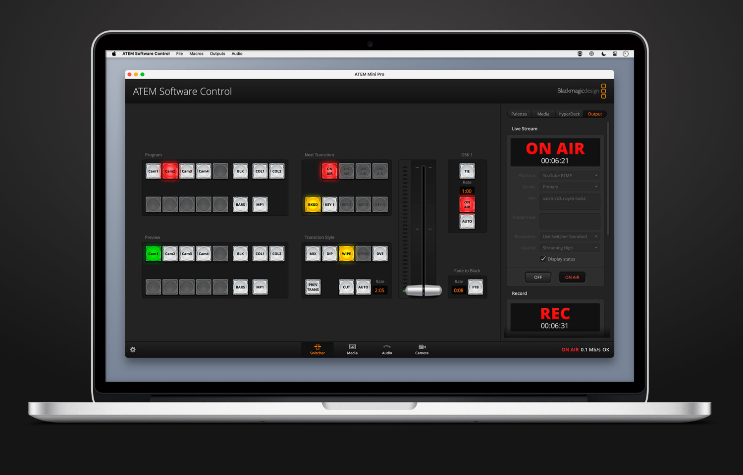Open the Quality dropdown
This screenshot has height=475, width=743.
(570, 247)
